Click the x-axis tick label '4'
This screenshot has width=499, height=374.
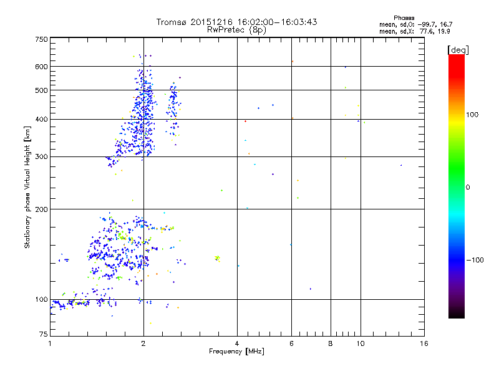(x=237, y=343)
